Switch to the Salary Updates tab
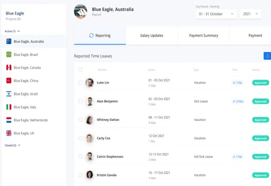271x186 pixels. pyautogui.click(x=151, y=36)
